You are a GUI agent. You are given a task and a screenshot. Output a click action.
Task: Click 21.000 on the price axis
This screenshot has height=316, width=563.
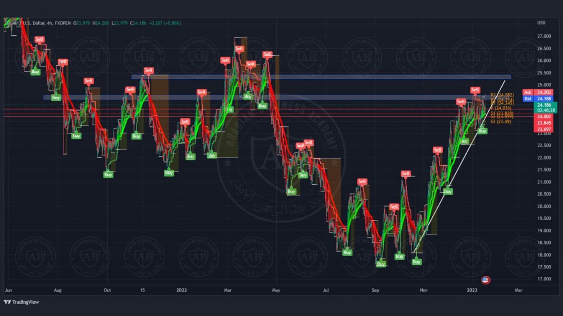tap(544, 182)
